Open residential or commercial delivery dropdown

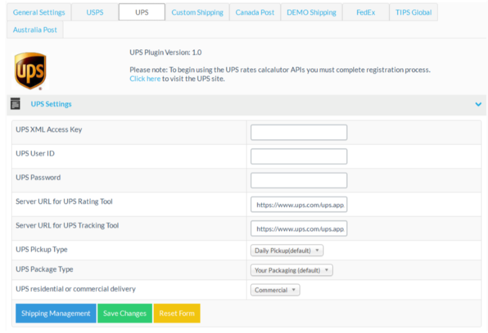(275, 290)
